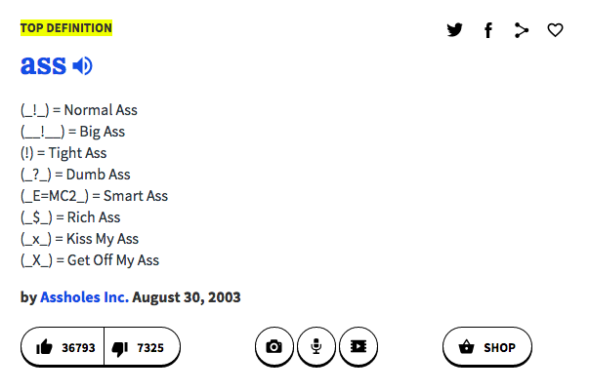
Task: Downvote with the thumbs down 7325 button
Action: (x=142, y=347)
